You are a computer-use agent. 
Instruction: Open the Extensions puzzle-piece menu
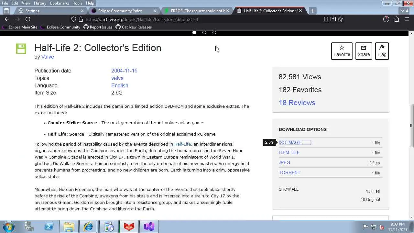coord(397,19)
